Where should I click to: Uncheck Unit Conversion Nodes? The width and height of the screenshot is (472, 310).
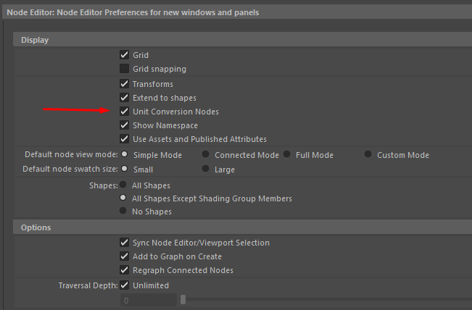coord(124,112)
